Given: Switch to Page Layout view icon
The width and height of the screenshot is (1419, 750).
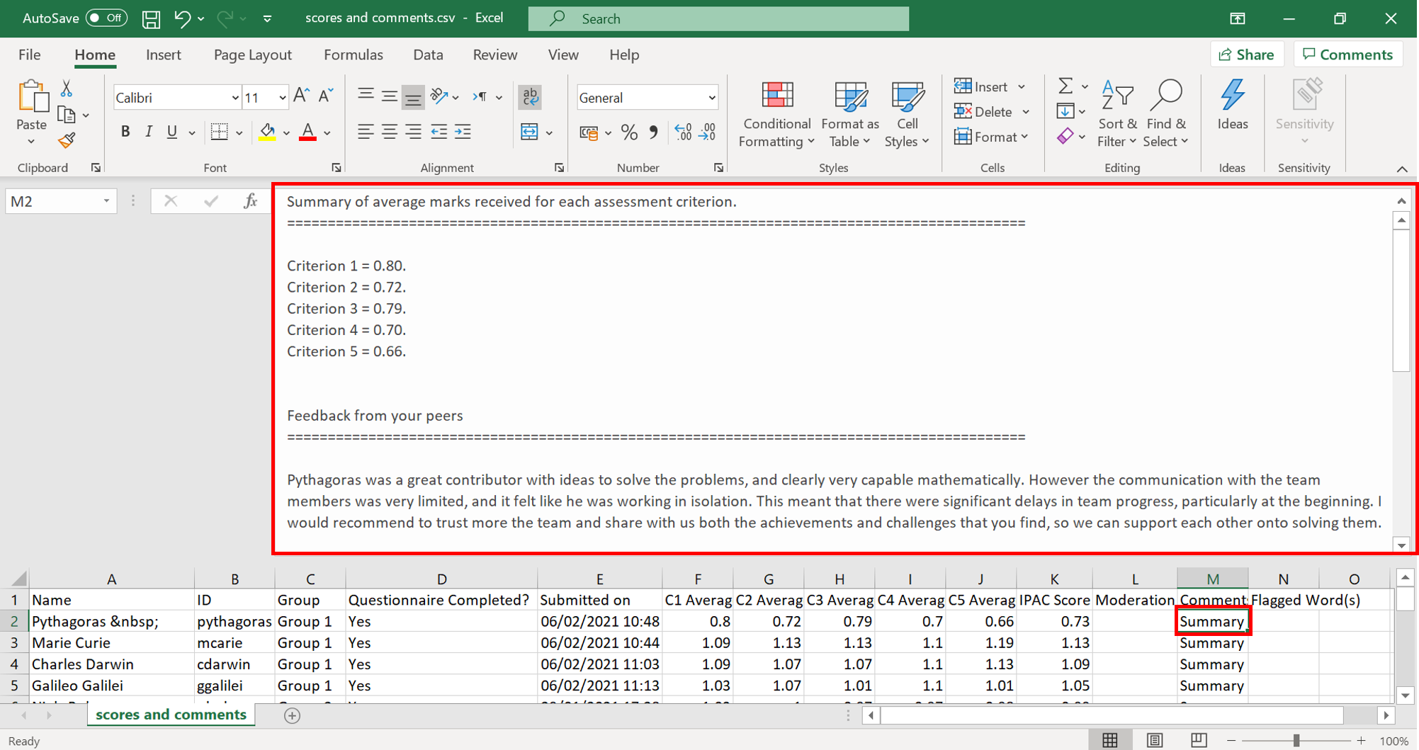Looking at the screenshot, I should click(x=1155, y=740).
